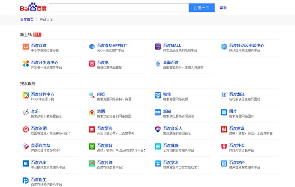Click the 英语作文帮 pencil icon
This screenshot has width=295, height=187.
tap(26, 147)
